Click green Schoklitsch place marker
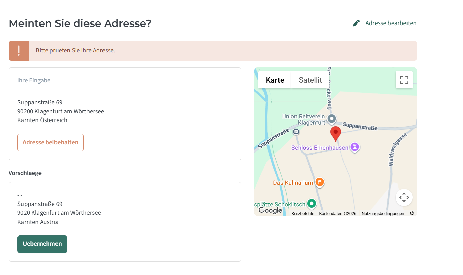463x275 pixels. pos(312,204)
